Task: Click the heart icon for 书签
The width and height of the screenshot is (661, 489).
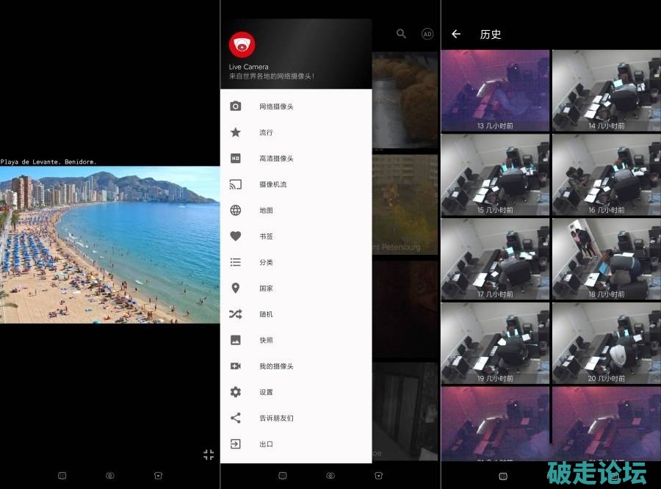Action: click(235, 236)
